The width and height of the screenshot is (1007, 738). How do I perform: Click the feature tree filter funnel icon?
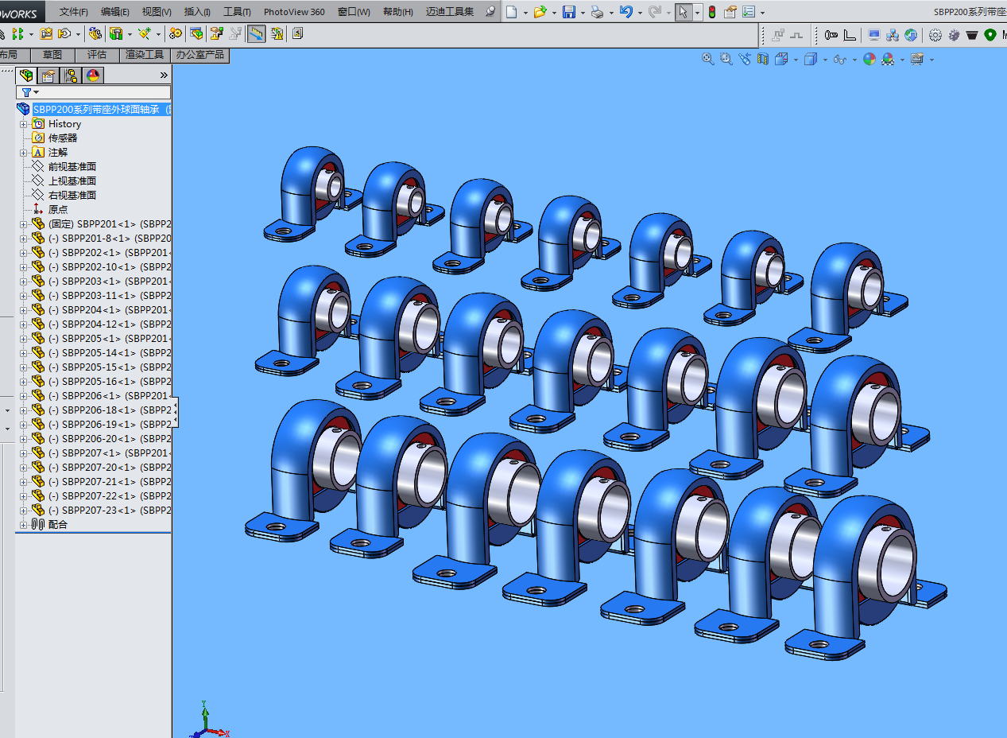(x=26, y=93)
